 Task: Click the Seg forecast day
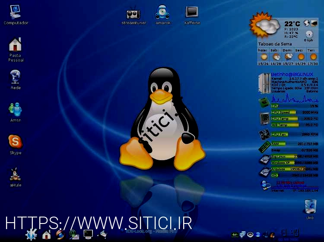(x=300, y=57)
